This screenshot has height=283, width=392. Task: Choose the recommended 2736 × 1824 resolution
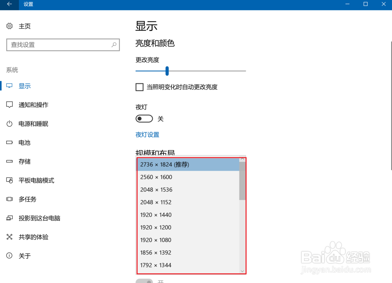[164, 164]
